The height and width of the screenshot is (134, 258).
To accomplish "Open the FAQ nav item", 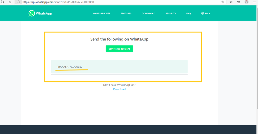I will (188, 13).
